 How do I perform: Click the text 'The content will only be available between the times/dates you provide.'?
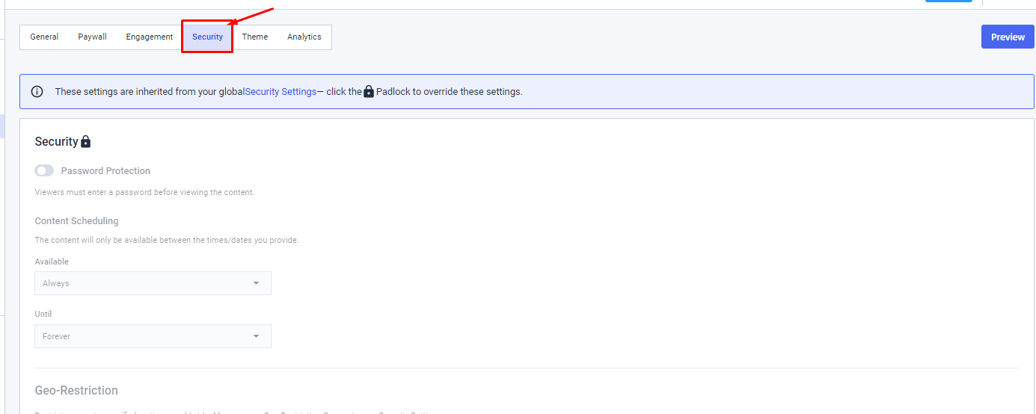[x=167, y=240]
